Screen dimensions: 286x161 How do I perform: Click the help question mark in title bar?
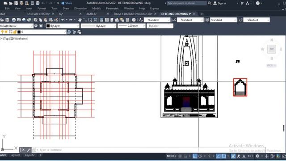click(x=258, y=3)
